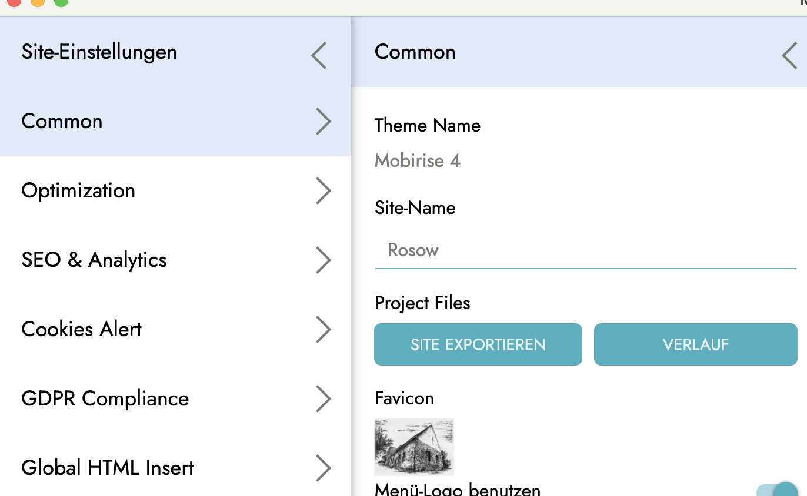Click the arrow icon on highlighted Common row
Screen dimensions: 807x496
[323, 122]
